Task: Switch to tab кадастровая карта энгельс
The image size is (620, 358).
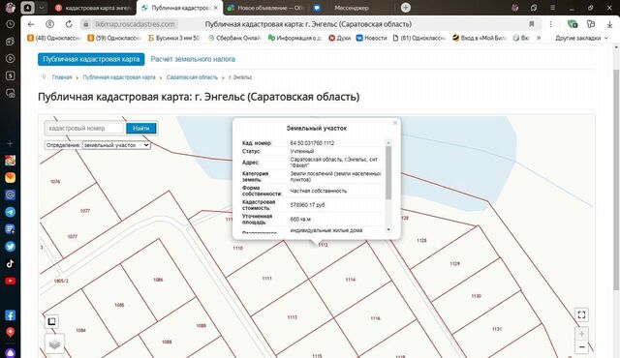Action: pyautogui.click(x=93, y=8)
